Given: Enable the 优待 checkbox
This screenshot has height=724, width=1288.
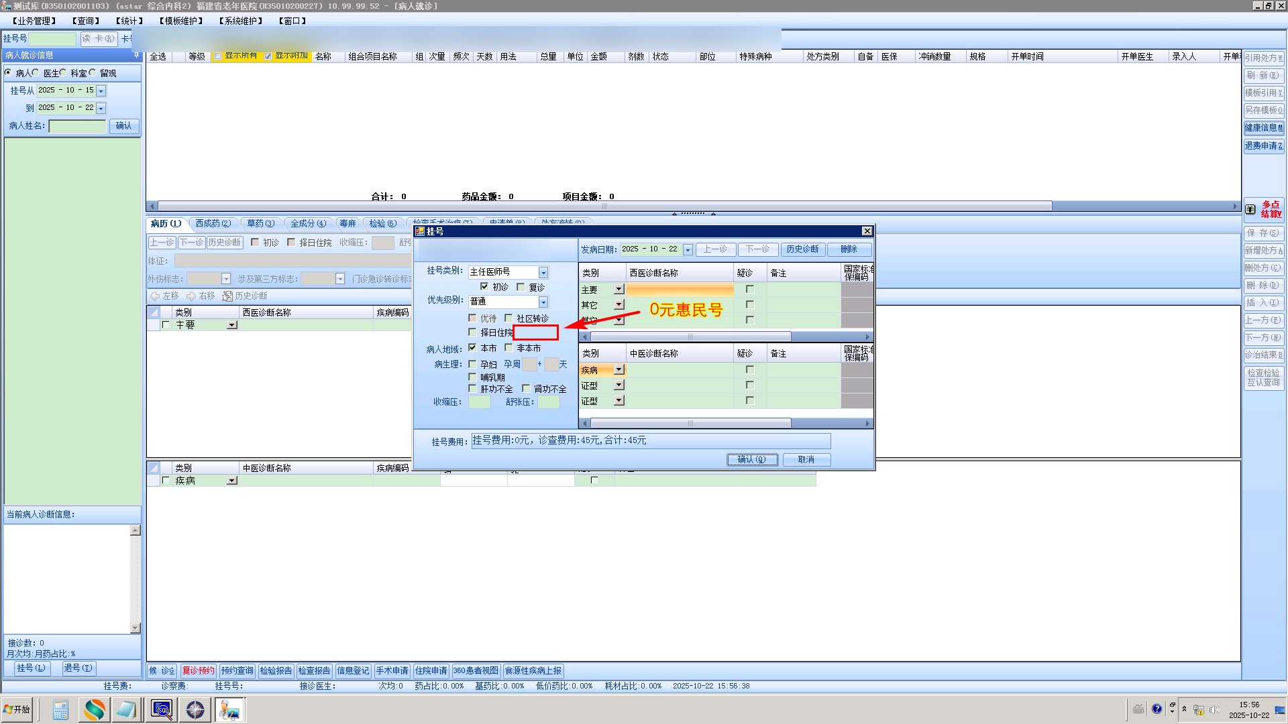Looking at the screenshot, I should point(472,318).
